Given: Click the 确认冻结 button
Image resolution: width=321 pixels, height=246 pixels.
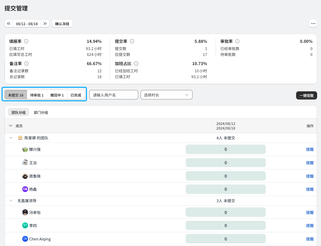Looking at the screenshot, I should 62,24.
